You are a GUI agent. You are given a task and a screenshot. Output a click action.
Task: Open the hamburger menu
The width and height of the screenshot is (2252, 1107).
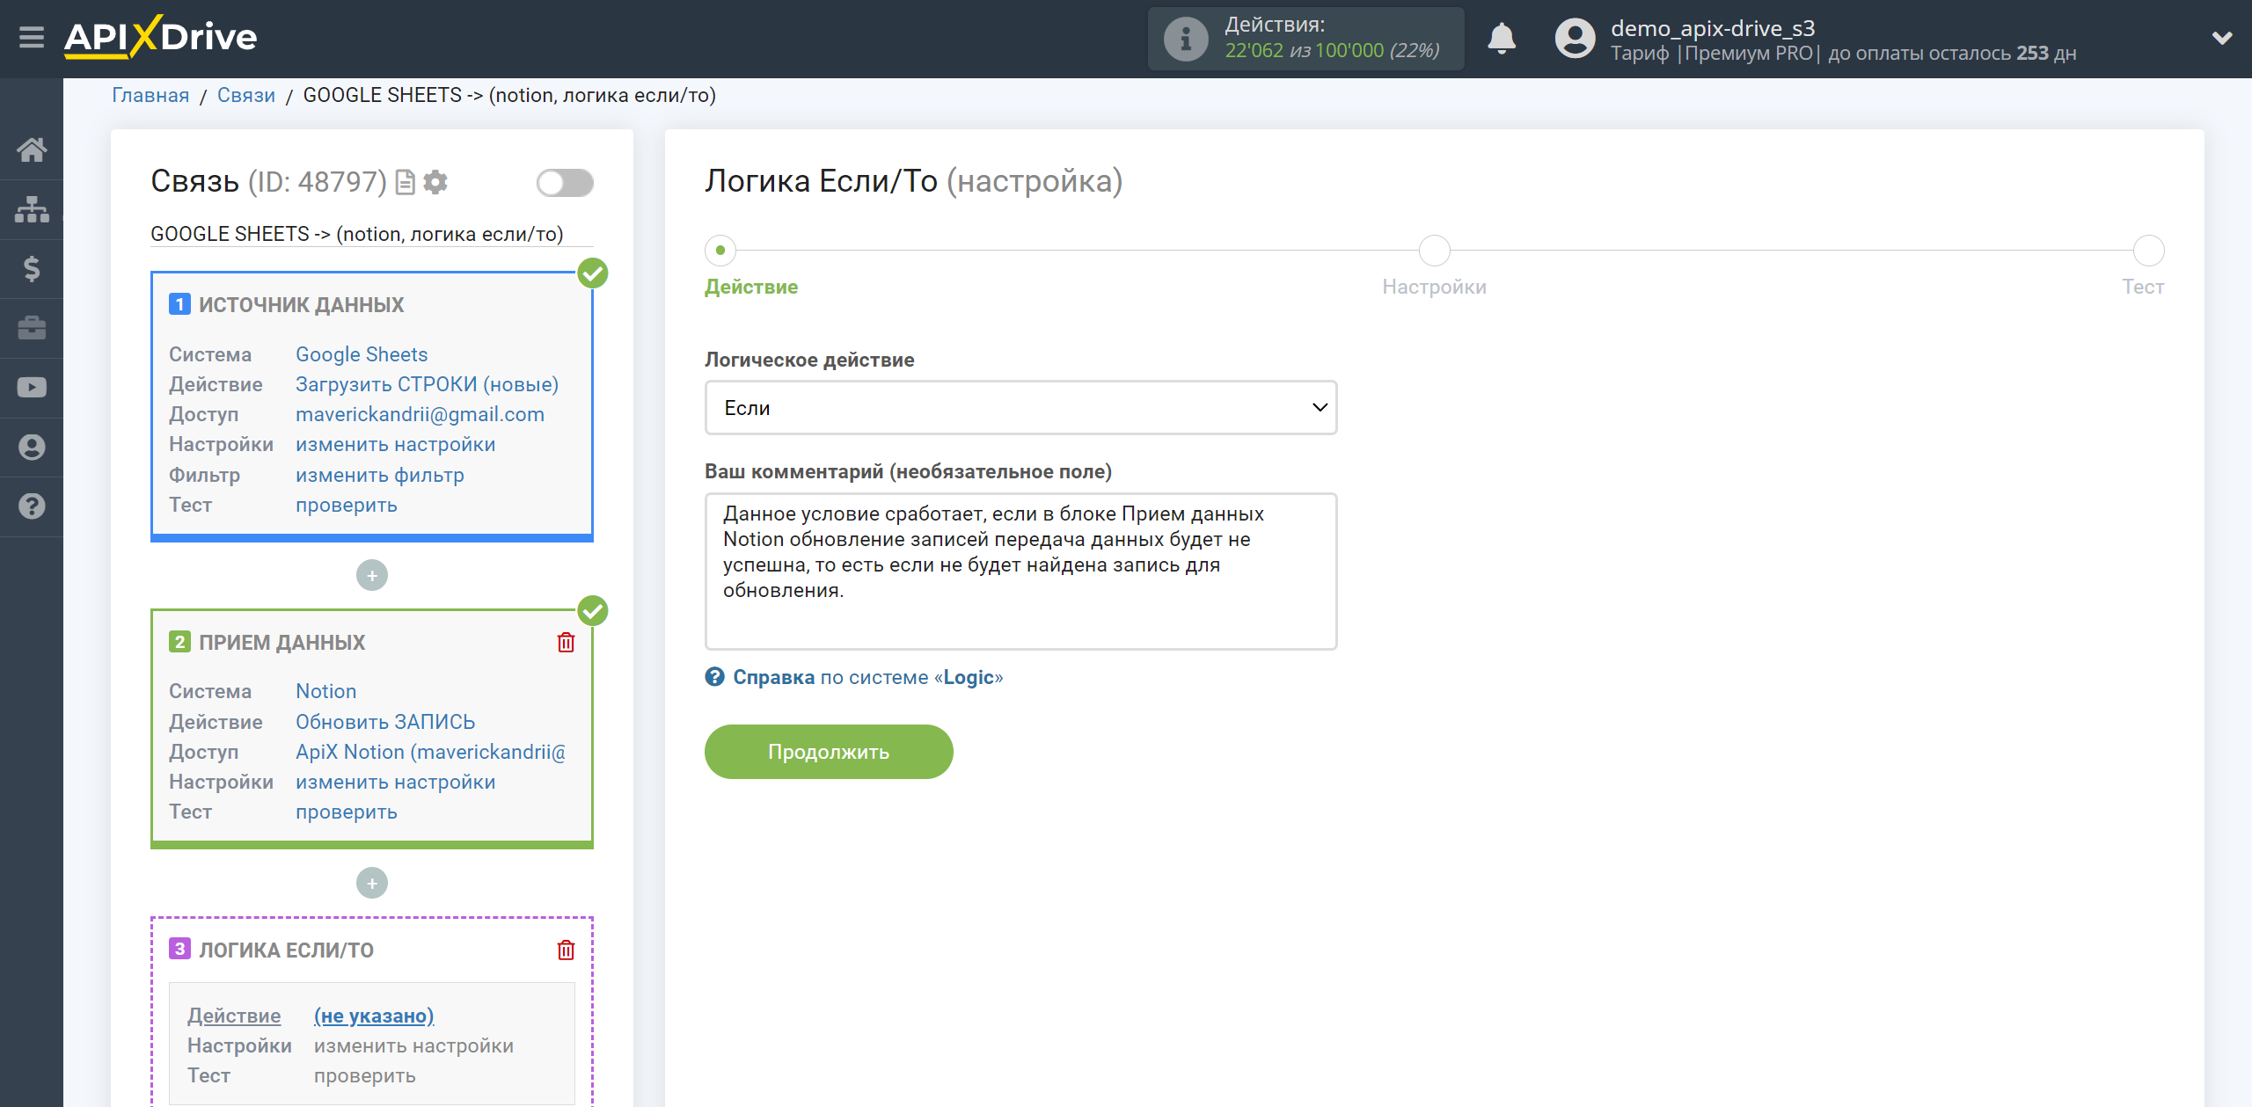pos(32,38)
